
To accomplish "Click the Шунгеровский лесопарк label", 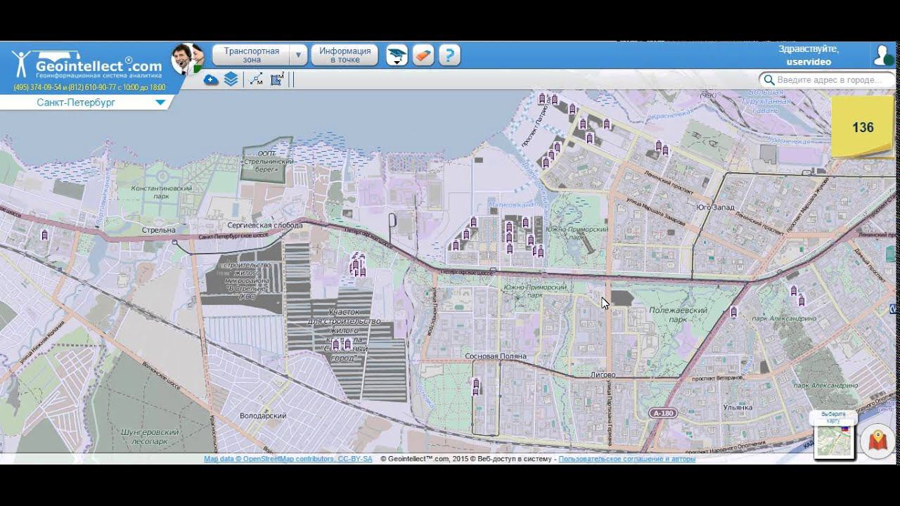I will click(x=150, y=437).
